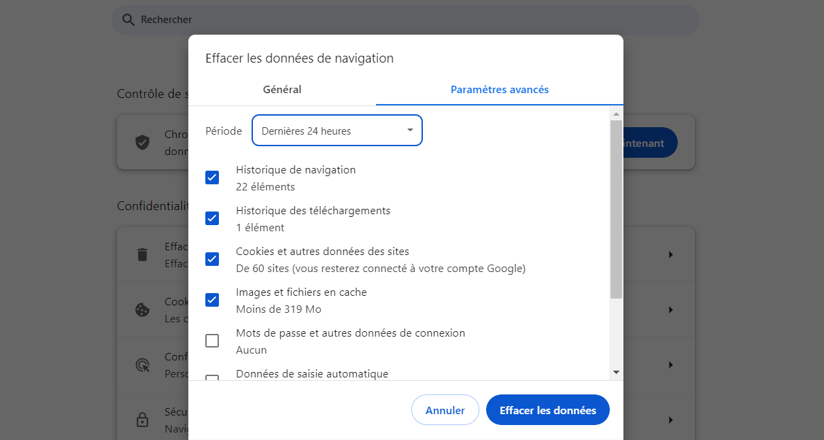Expand the Cookies settings row
824x440 pixels.
[670, 309]
